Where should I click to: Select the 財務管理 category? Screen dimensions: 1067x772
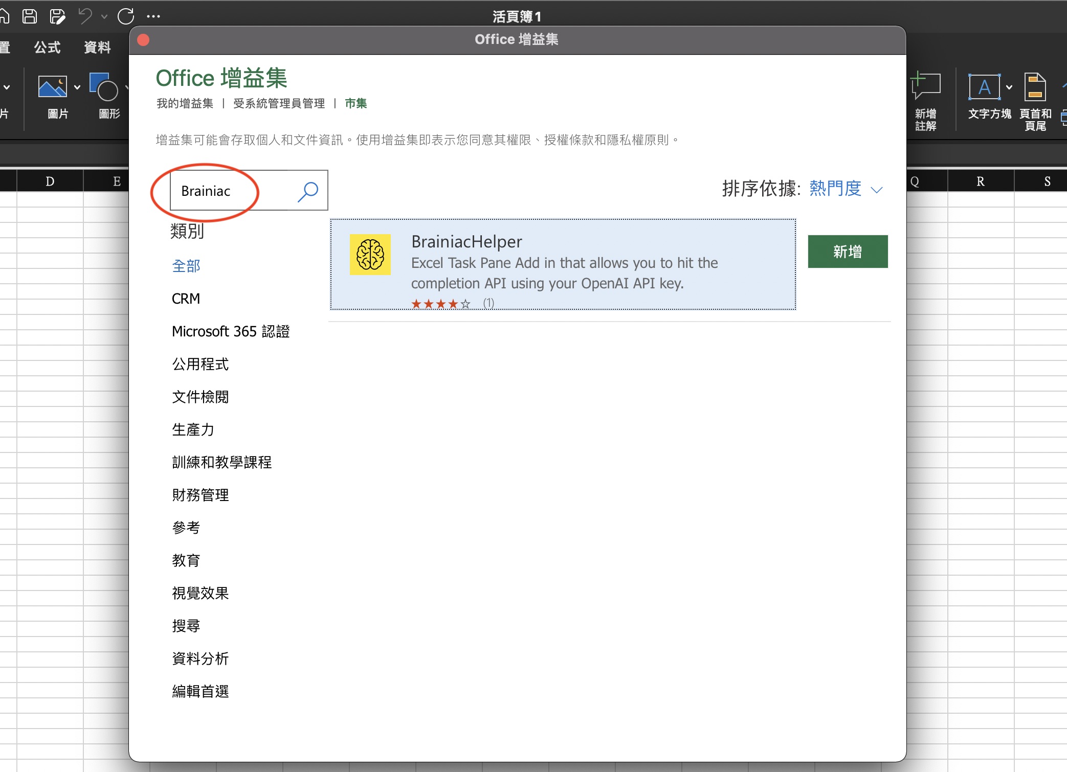click(201, 495)
